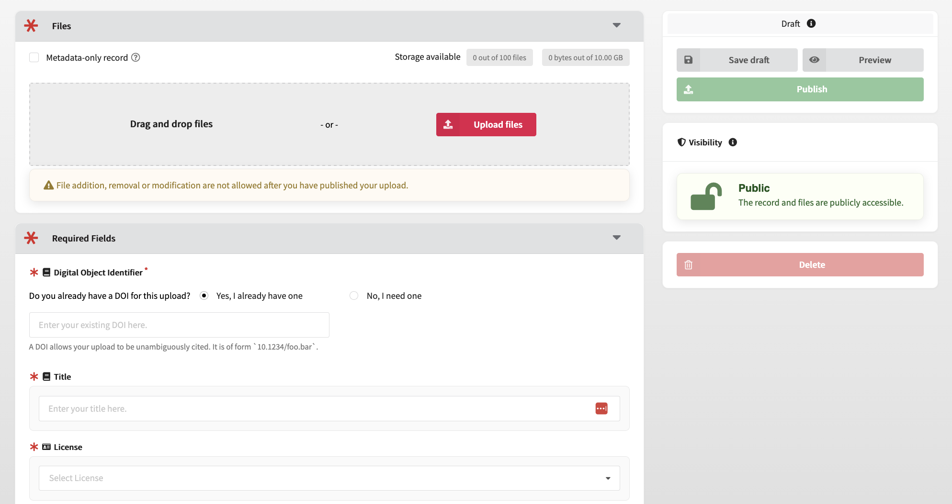Screen dimensions: 952x504
Task: Click the upload arrow icon on Upload files
Action: (x=448, y=124)
